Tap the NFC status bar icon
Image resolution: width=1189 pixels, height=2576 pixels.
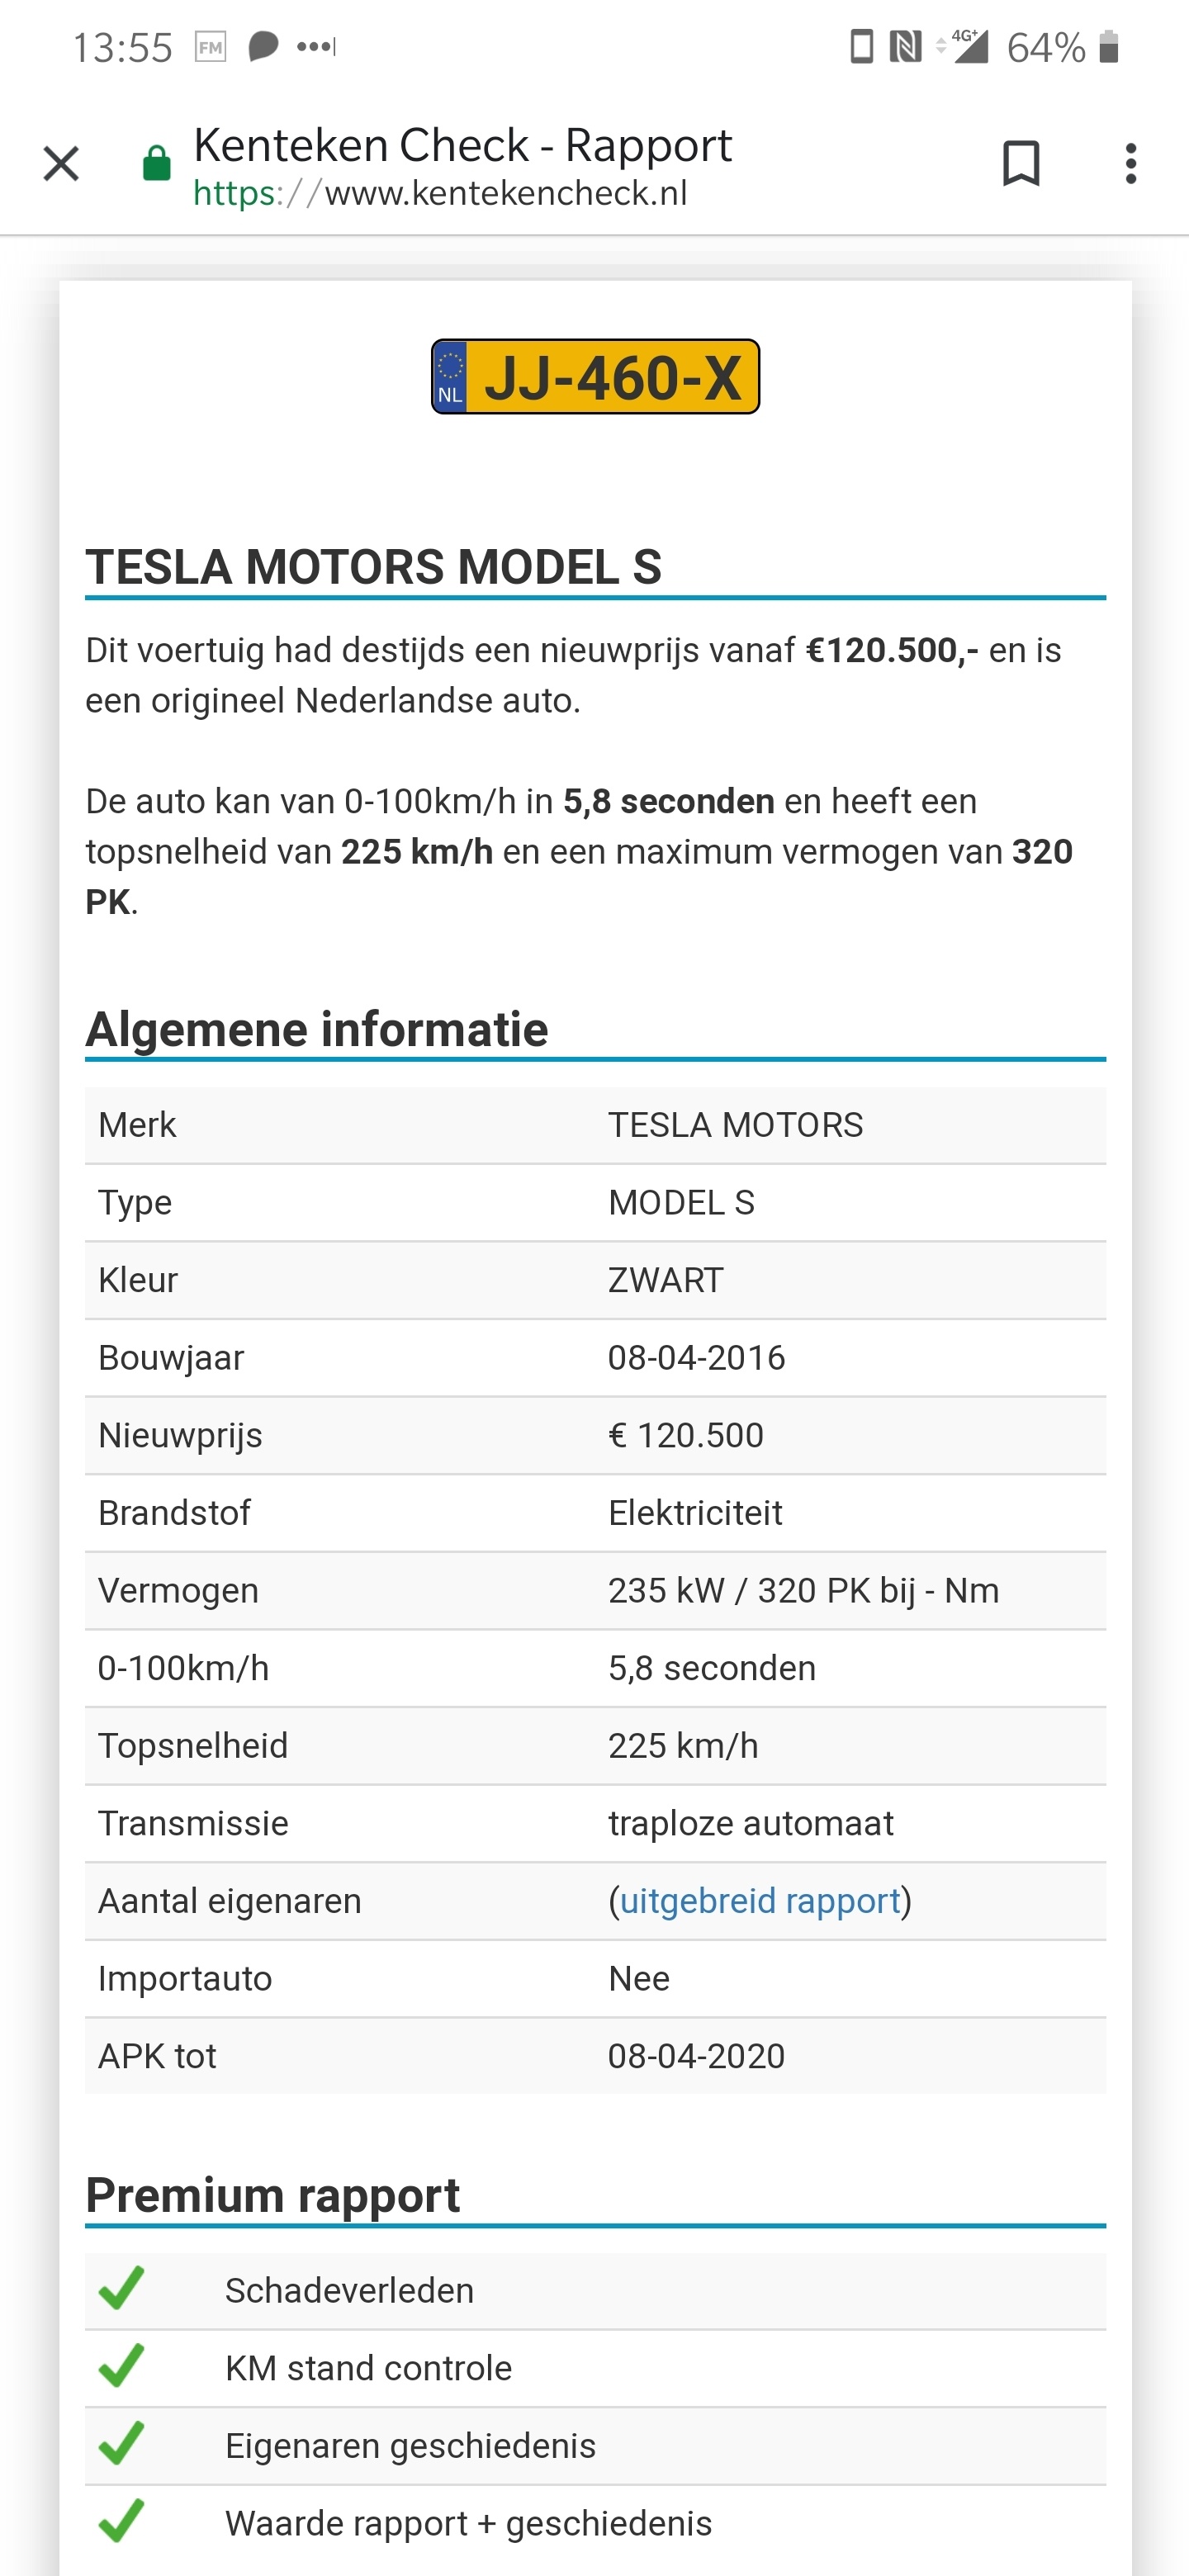coord(905,47)
